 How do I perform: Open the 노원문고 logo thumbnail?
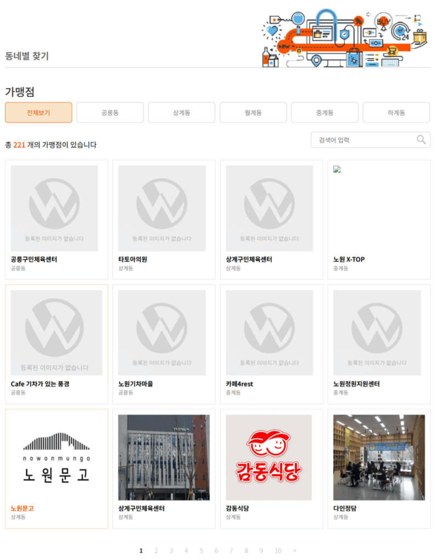(56, 457)
